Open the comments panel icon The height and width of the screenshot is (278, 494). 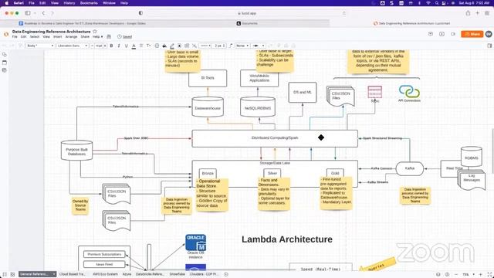[x=431, y=34]
